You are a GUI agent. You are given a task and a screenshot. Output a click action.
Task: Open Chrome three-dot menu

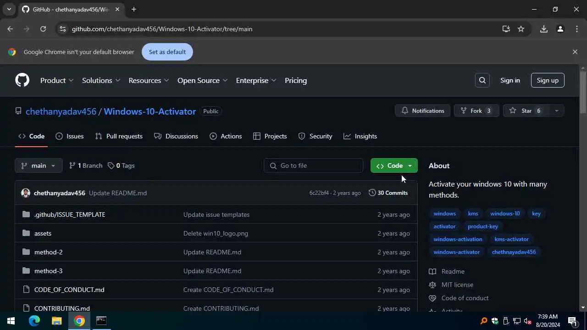pos(577,29)
